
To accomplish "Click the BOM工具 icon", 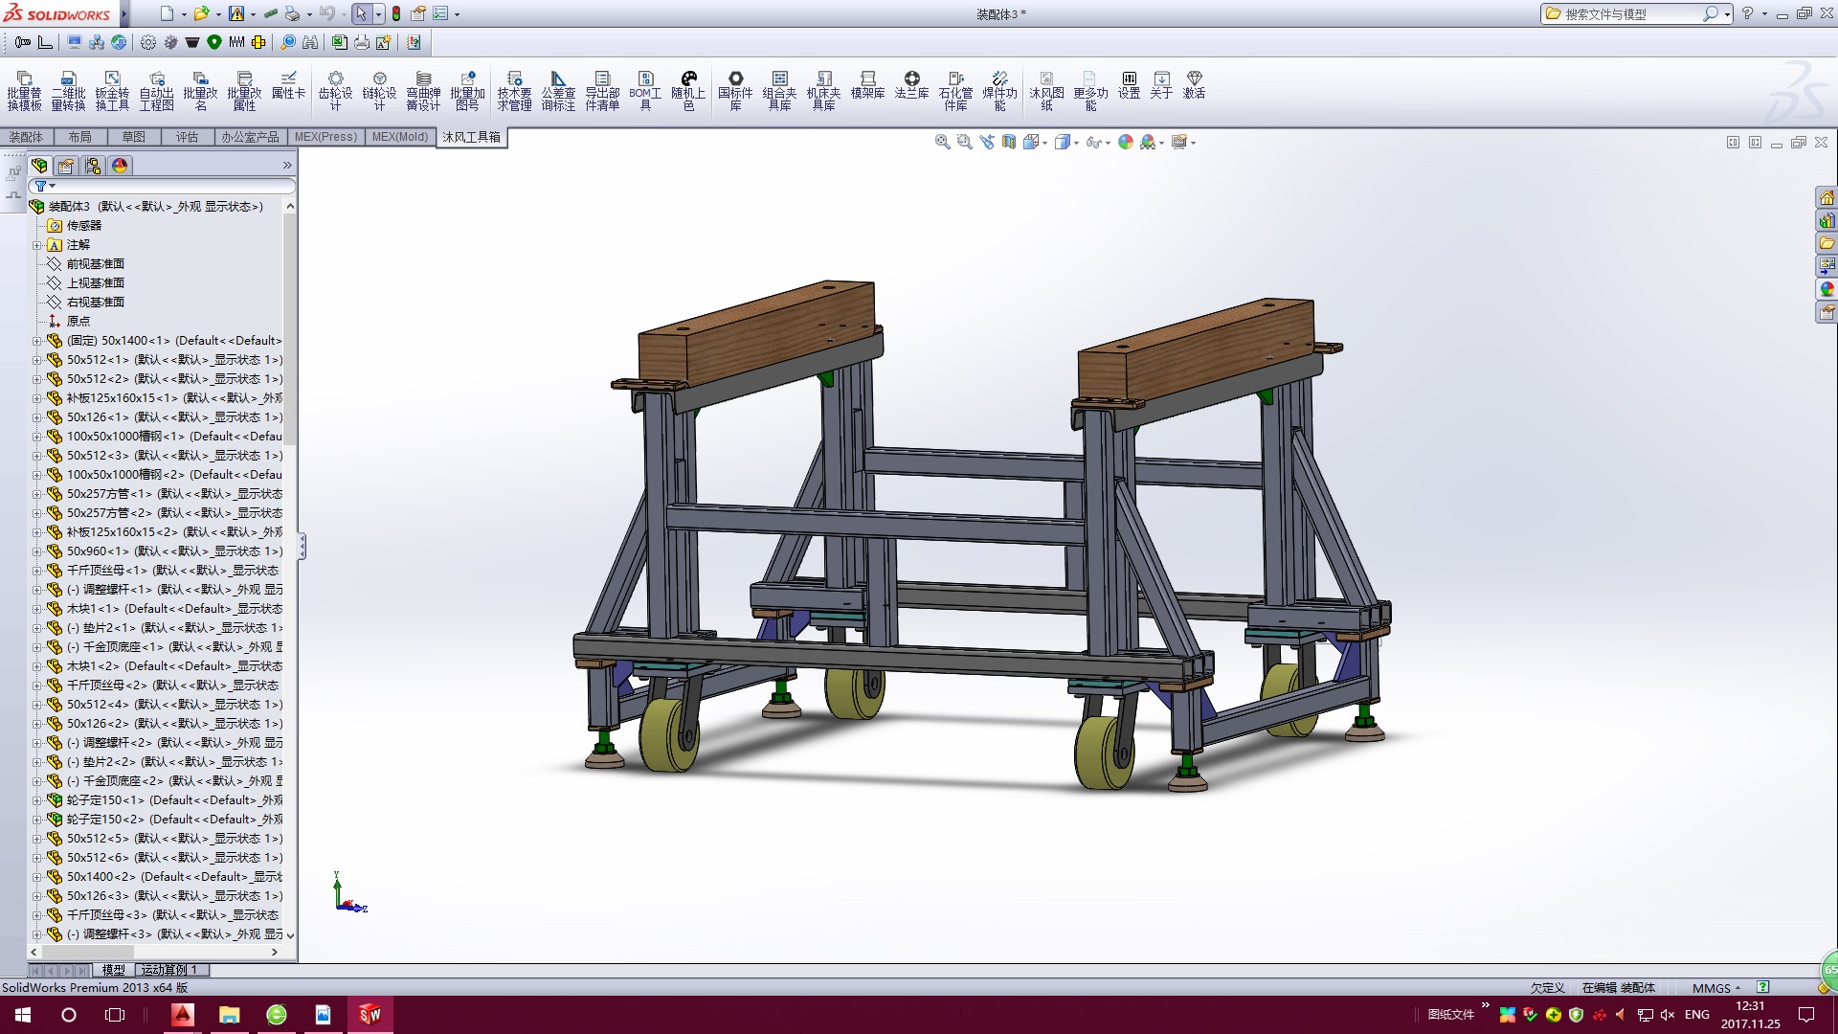I will (645, 91).
